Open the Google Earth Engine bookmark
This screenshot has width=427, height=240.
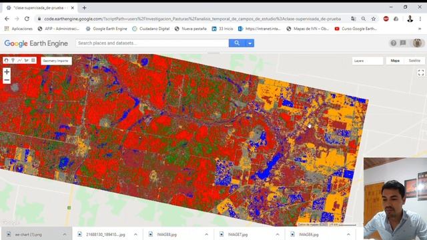107,29
